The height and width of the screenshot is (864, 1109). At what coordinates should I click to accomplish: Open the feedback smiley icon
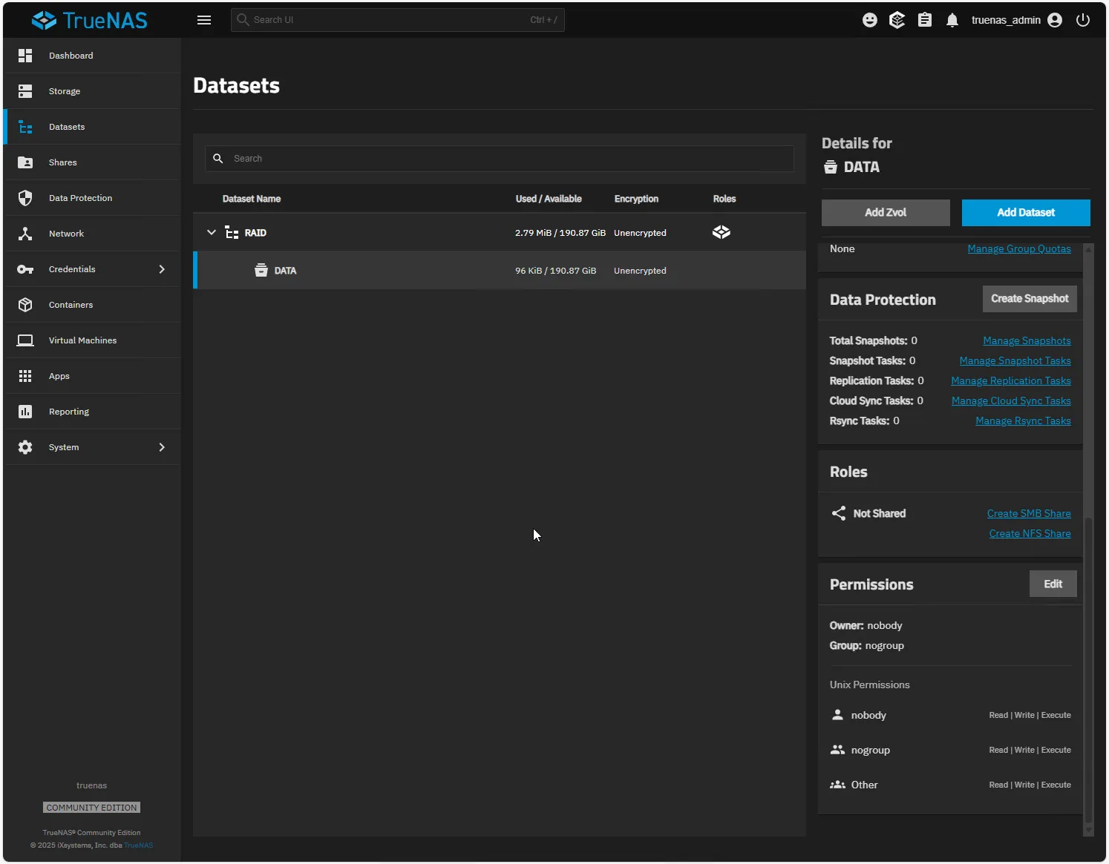[869, 20]
